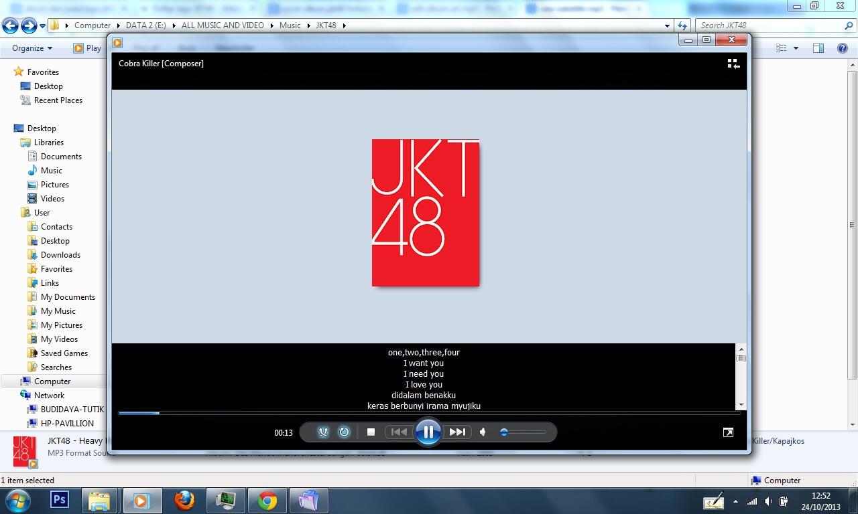Open Explorer help
Image resolution: width=858 pixels, height=514 pixels.
(x=843, y=48)
